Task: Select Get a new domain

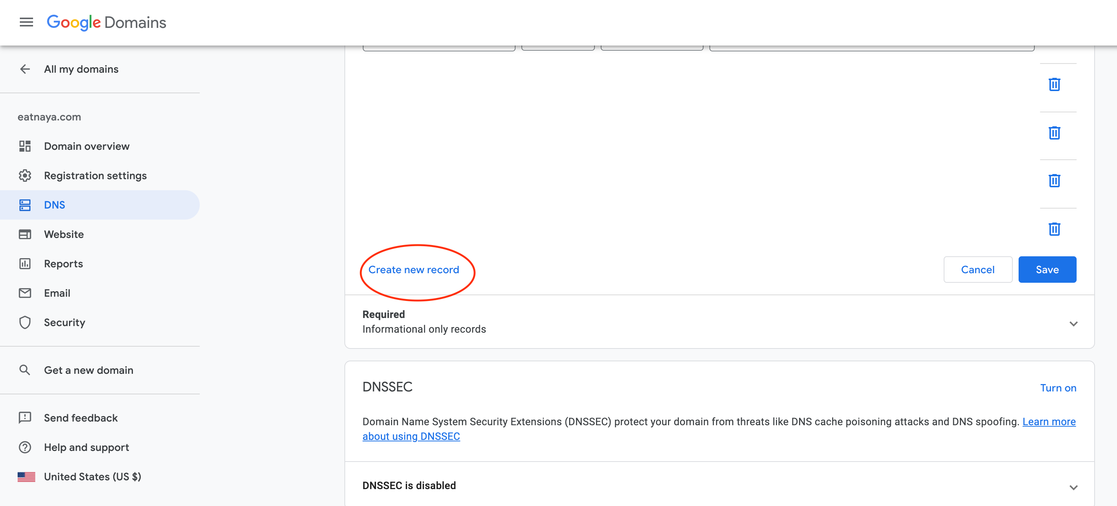Action: (x=88, y=370)
